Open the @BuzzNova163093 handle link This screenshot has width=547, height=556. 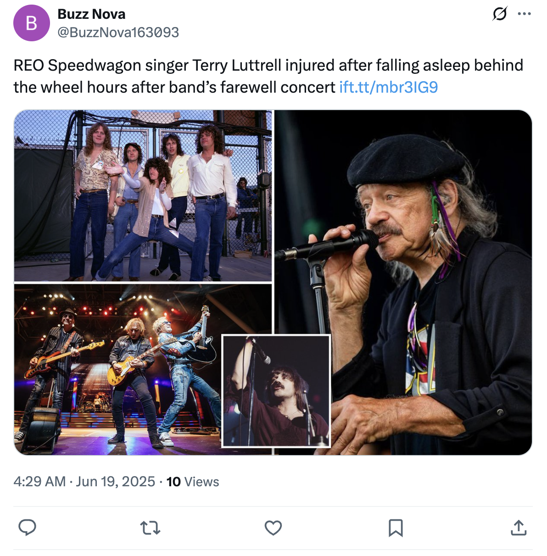pyautogui.click(x=118, y=32)
